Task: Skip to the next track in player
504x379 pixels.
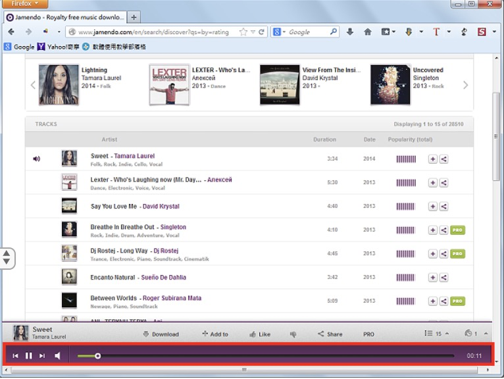Action: 42,355
